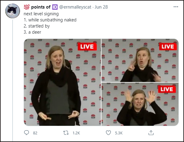Open the large left signing photo
This screenshot has width=184, height=142.
(62, 82)
